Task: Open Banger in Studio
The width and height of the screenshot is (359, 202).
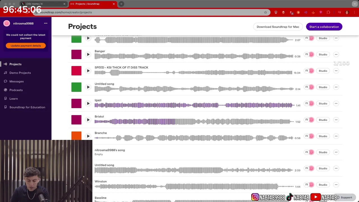Action: (323, 54)
